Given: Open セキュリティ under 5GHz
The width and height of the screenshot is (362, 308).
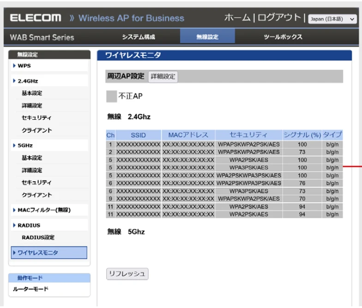Looking at the screenshot, I should [x=36, y=182].
